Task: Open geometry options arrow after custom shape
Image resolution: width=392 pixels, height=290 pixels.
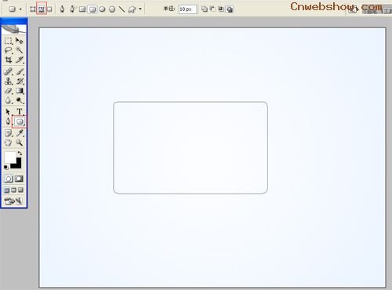Action: click(x=140, y=9)
